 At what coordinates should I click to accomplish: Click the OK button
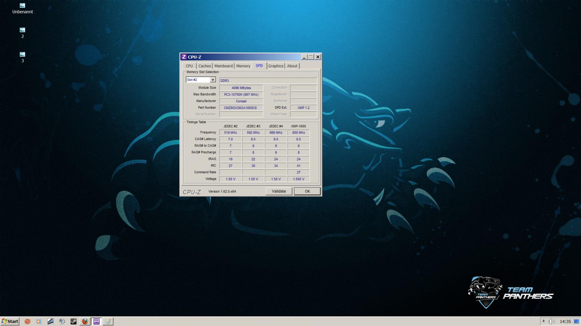click(307, 191)
